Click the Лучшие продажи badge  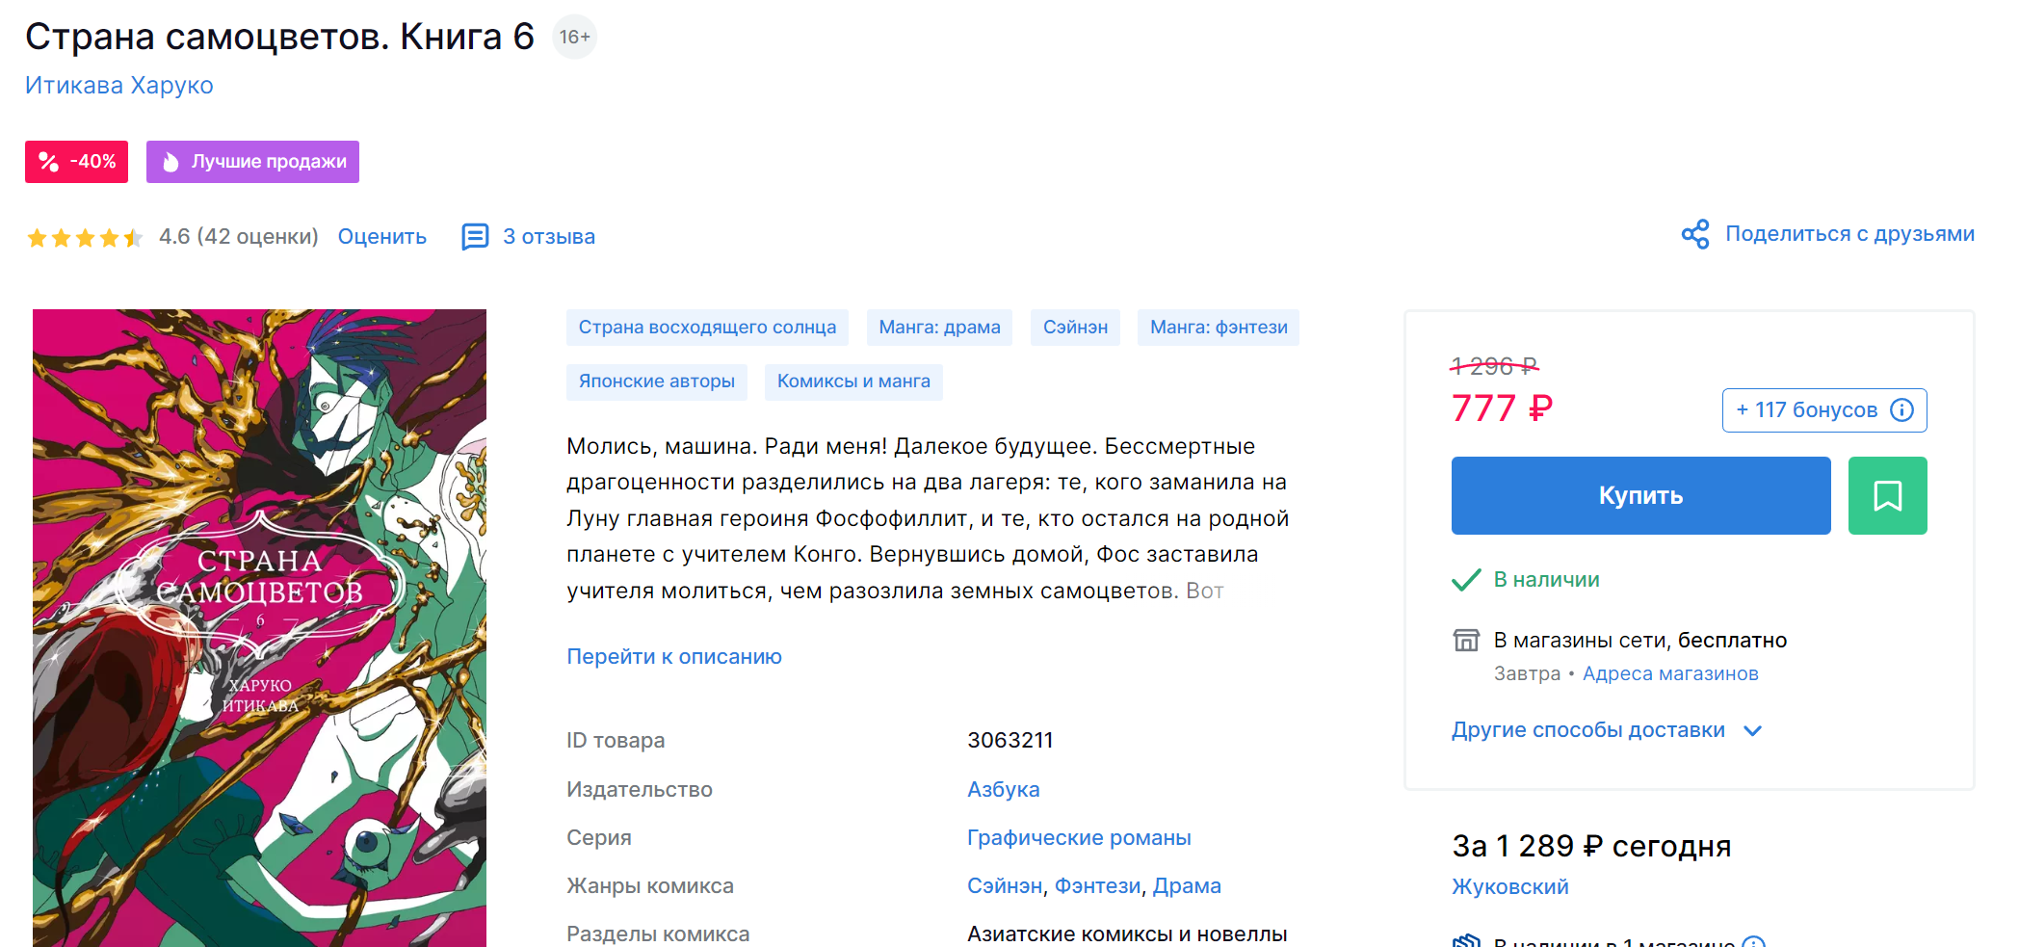[x=252, y=162]
